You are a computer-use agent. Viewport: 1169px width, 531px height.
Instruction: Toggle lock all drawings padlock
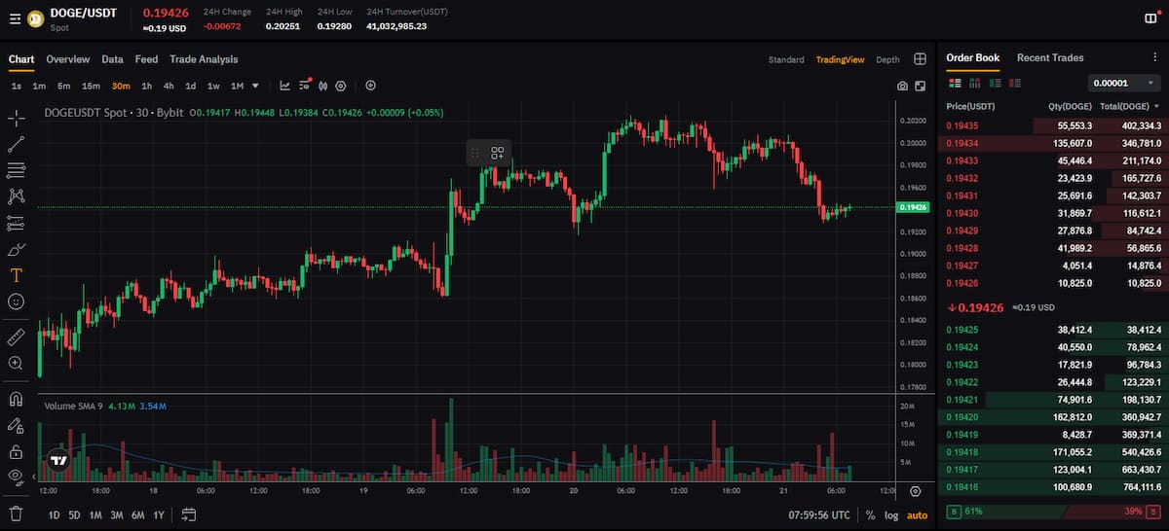(16, 451)
